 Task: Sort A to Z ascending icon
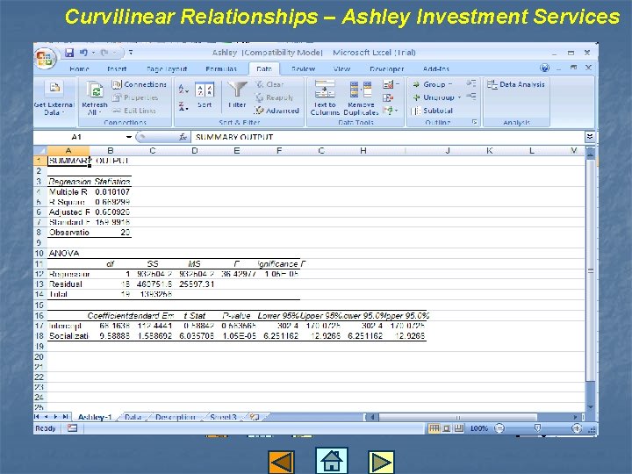click(x=183, y=90)
